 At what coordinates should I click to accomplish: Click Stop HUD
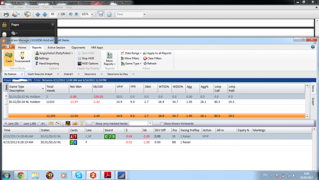click(x=86, y=58)
